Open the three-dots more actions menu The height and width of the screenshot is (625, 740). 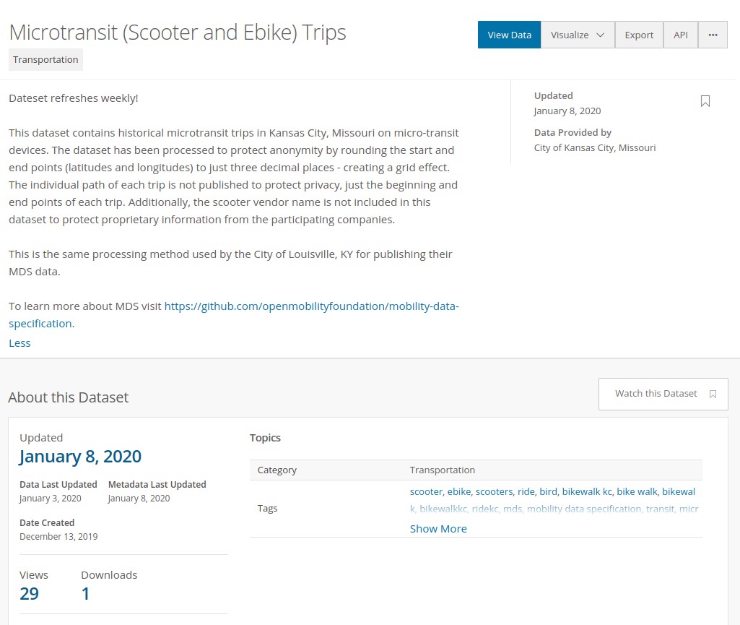713,35
